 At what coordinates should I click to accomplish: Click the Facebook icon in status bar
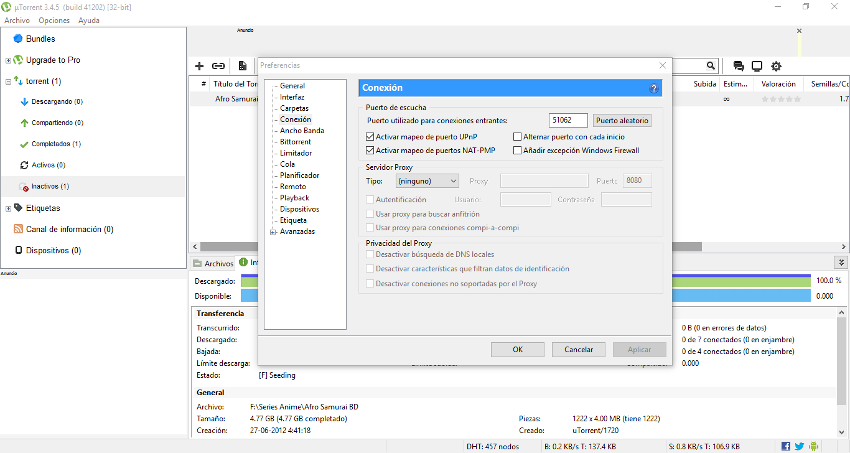[x=786, y=446]
